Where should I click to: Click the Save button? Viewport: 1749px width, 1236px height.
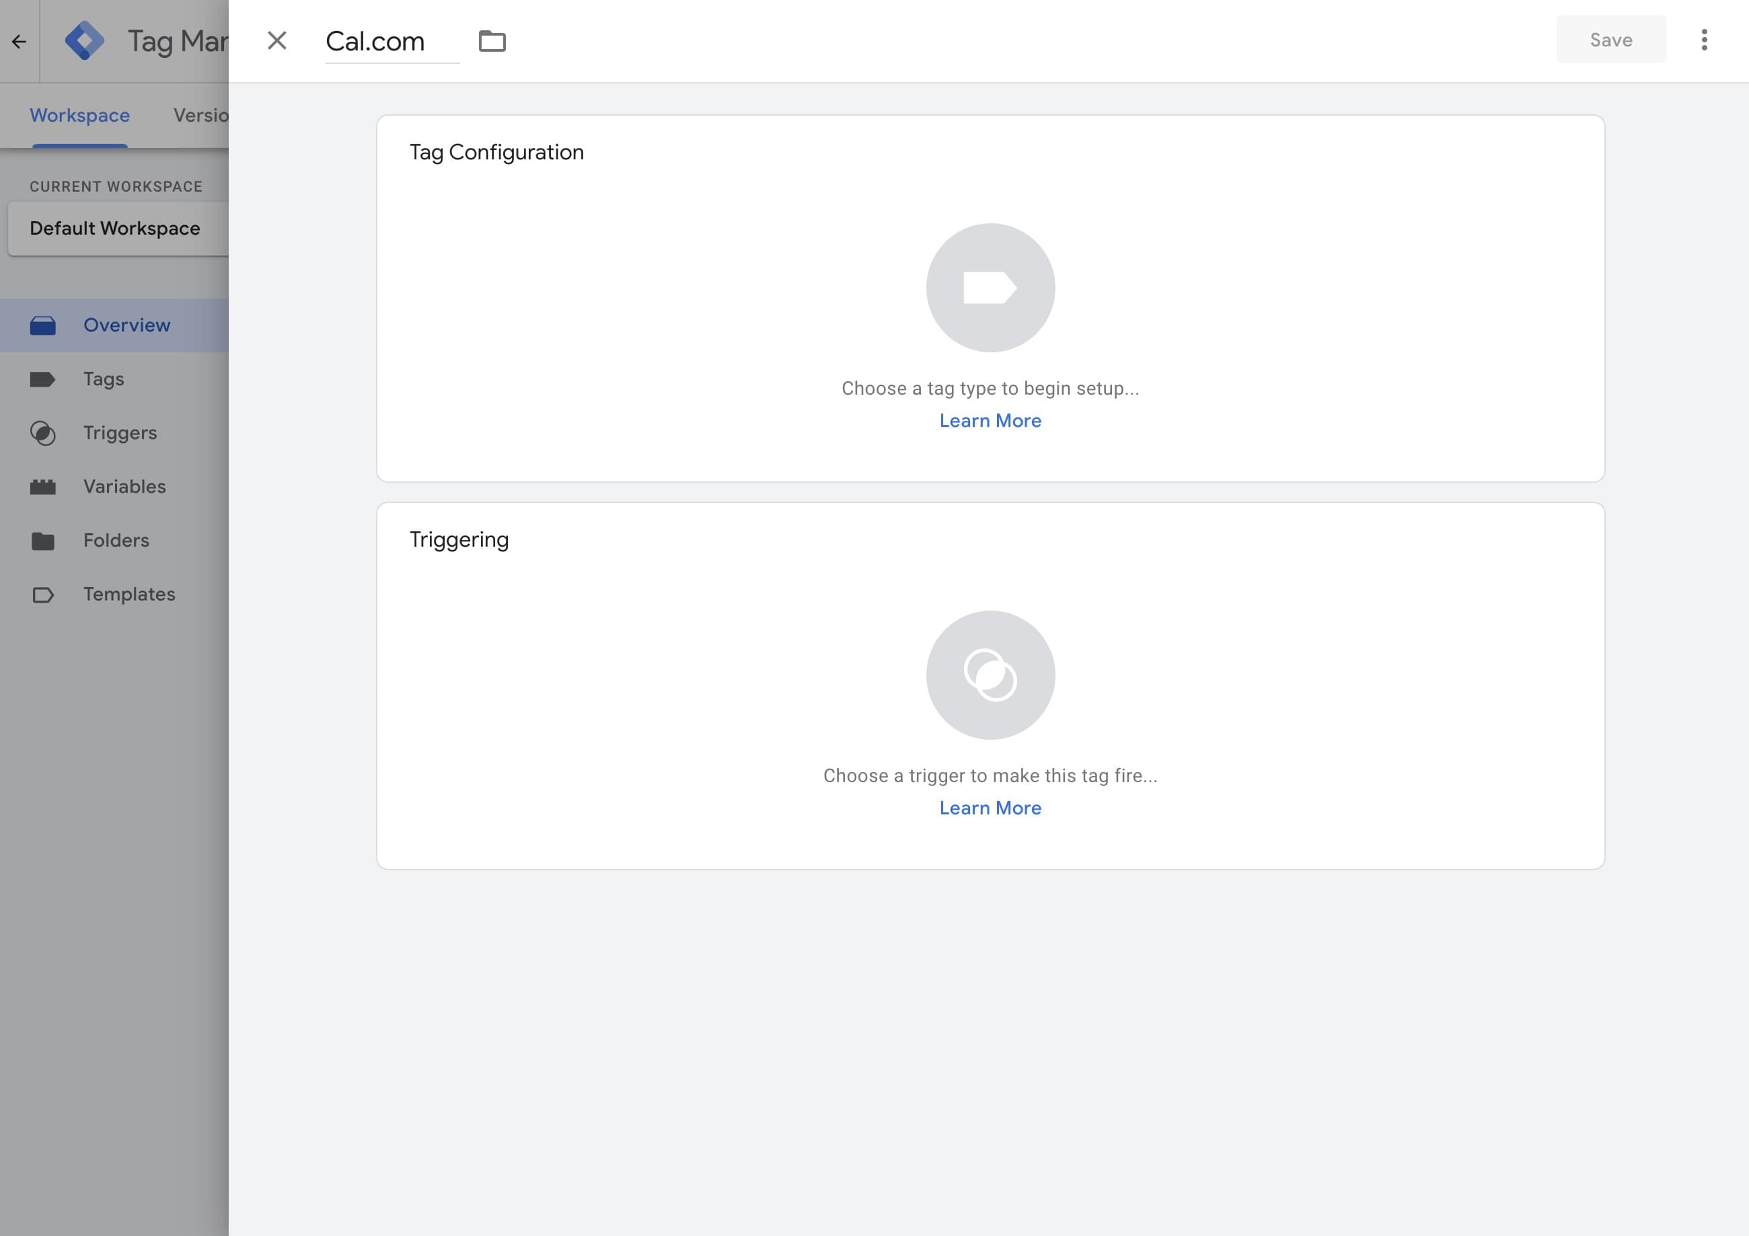(x=1610, y=39)
